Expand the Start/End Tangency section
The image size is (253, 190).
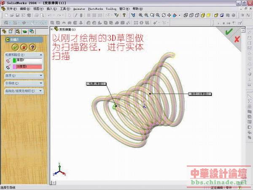(40, 91)
